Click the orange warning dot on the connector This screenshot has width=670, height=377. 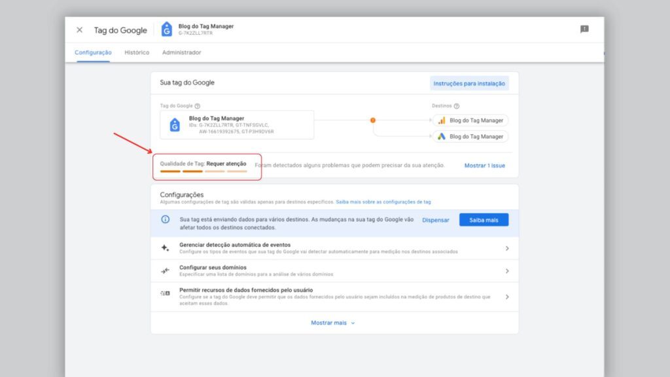[x=372, y=120]
